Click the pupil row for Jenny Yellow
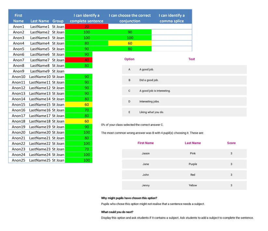The height and width of the screenshot is (231, 268). 184,185
